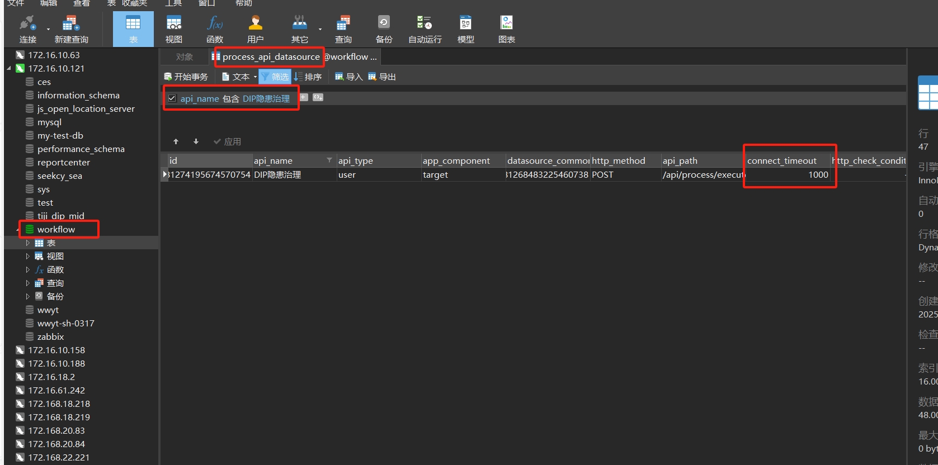Click the connect_timeout cell value 1000
The width and height of the screenshot is (938, 465).
pos(788,174)
